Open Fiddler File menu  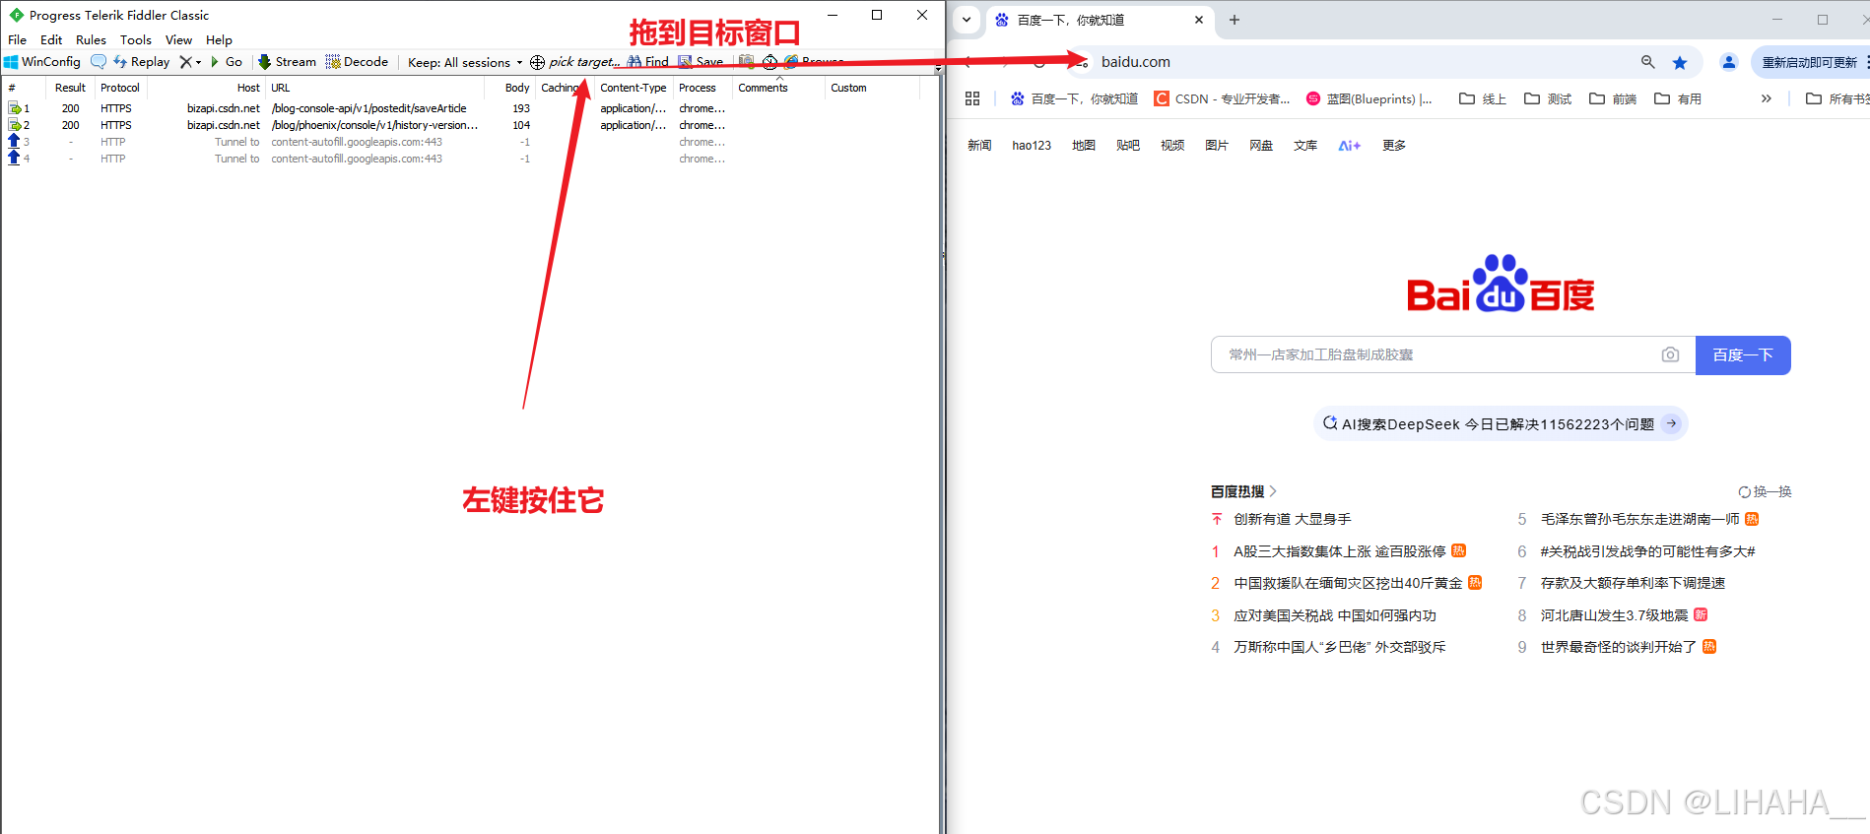pos(18,40)
